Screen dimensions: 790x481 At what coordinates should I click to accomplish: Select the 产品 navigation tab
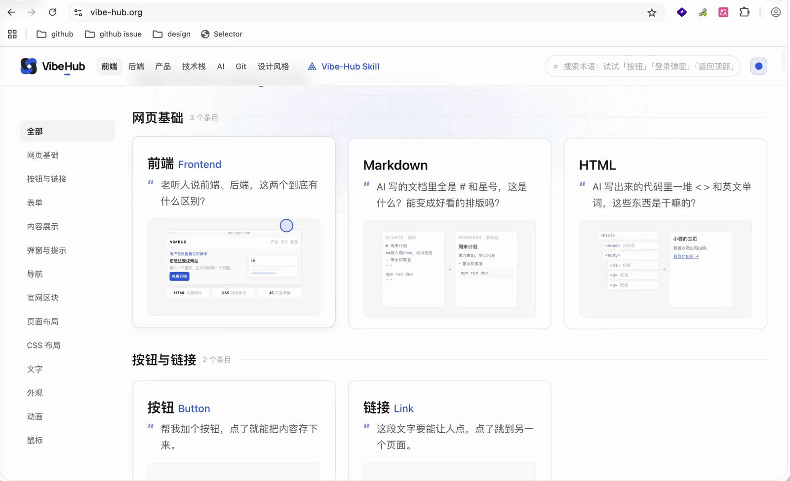point(163,66)
